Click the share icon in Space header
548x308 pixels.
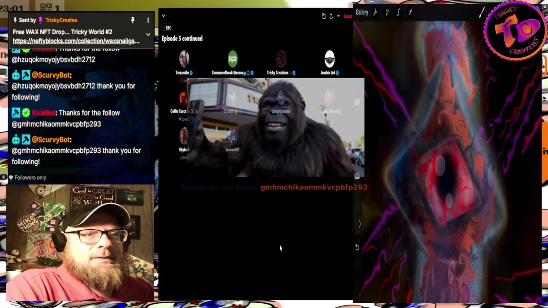tap(331, 16)
